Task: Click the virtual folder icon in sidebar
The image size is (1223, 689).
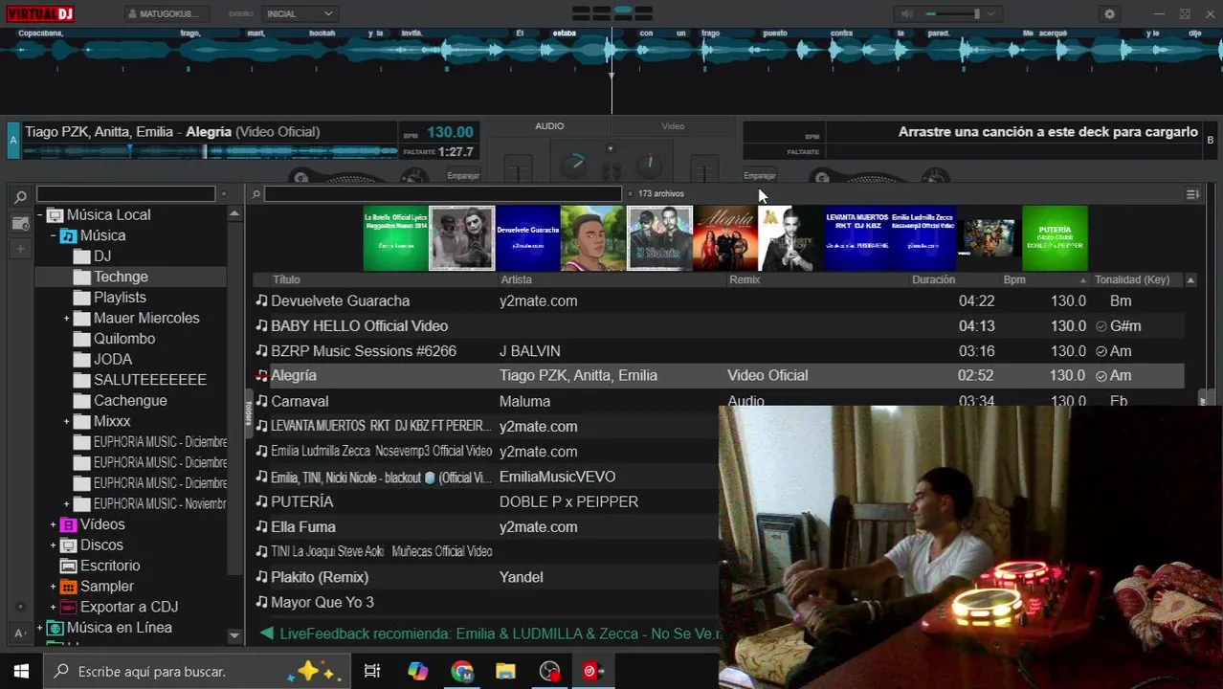Action: click(20, 223)
